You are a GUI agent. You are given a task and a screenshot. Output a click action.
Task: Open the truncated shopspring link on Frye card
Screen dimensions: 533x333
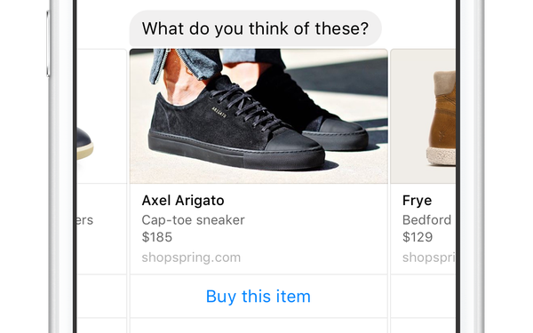click(x=429, y=258)
